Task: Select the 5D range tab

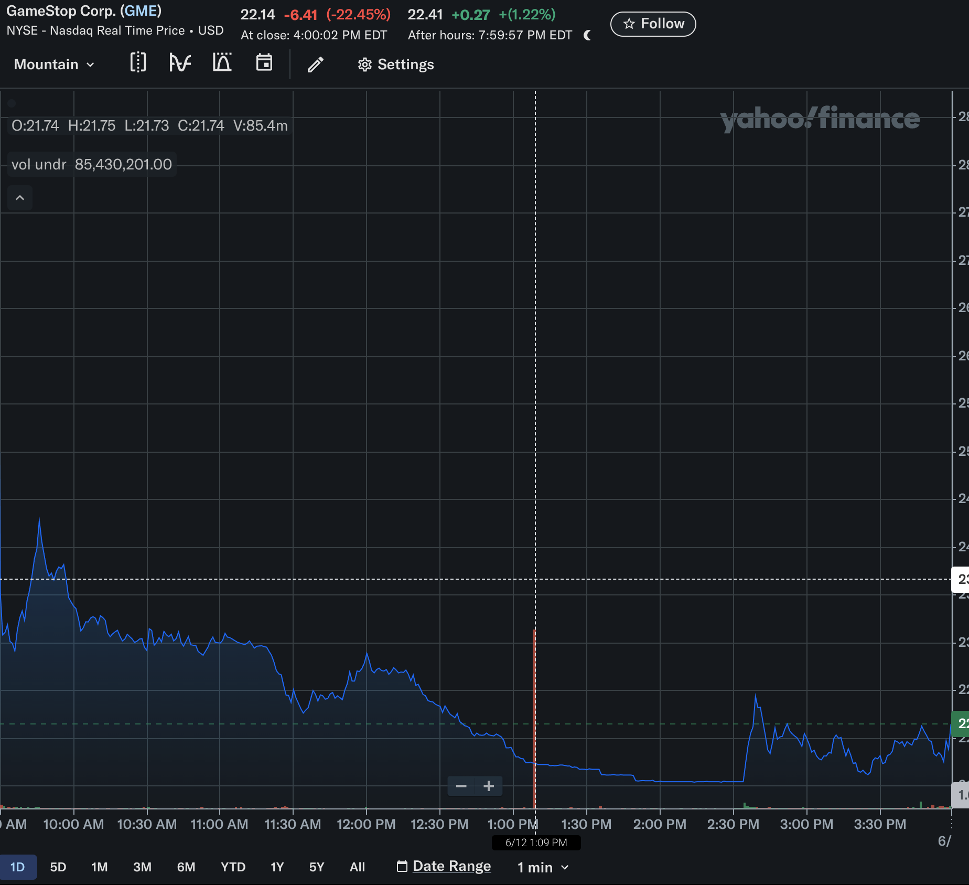Action: (x=58, y=867)
